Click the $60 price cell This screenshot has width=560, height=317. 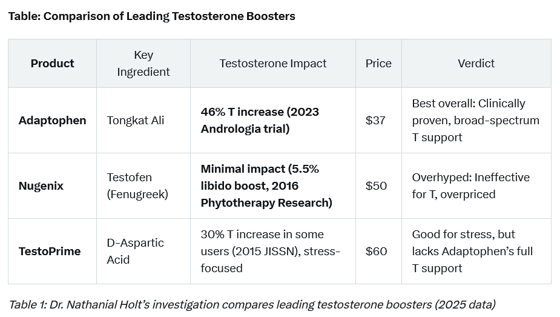coord(376,251)
